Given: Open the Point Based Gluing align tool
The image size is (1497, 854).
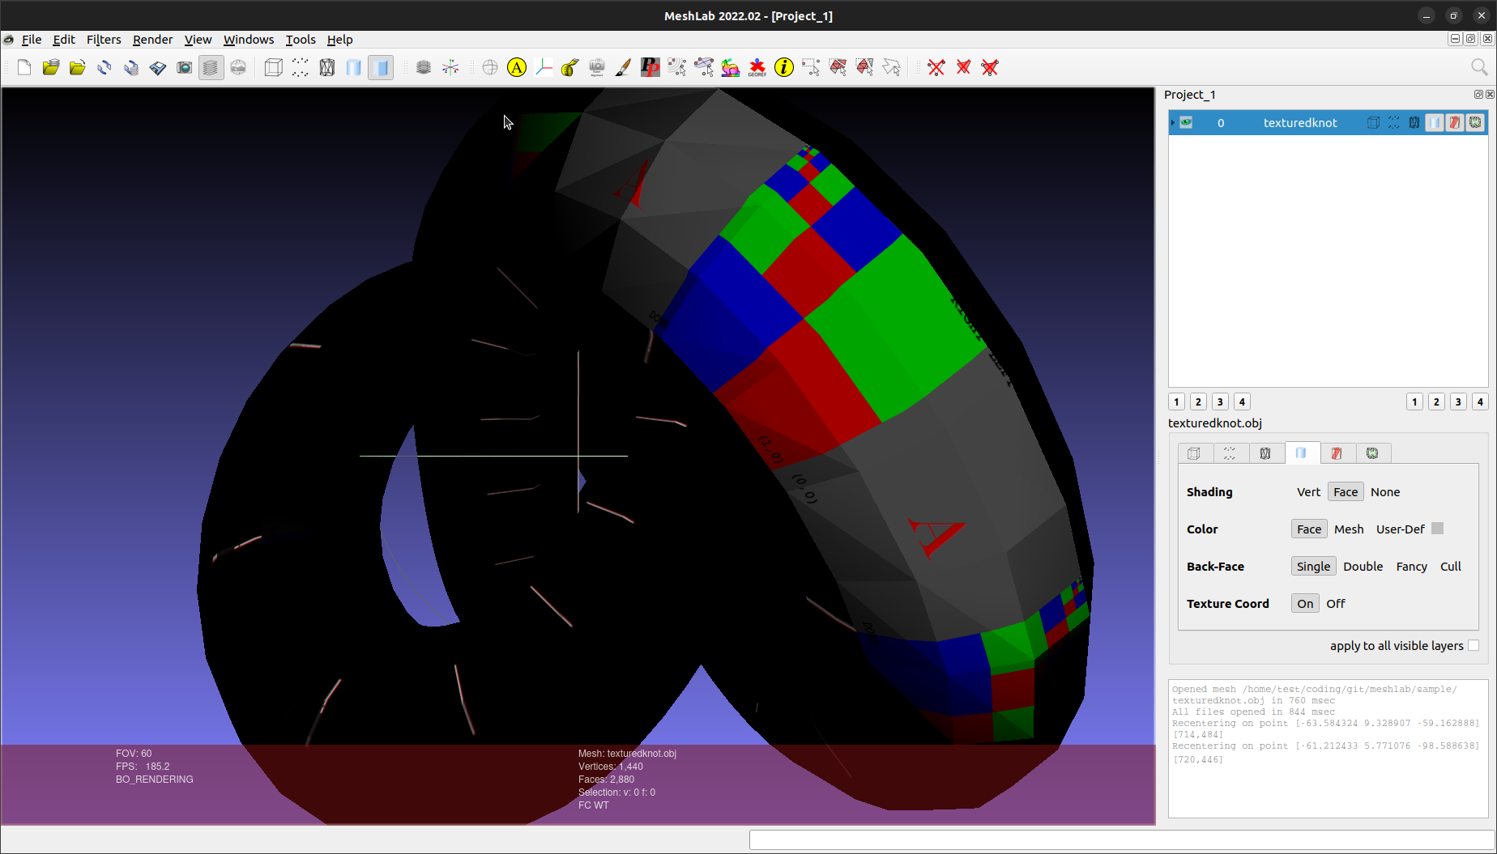Looking at the screenshot, I should point(705,67).
